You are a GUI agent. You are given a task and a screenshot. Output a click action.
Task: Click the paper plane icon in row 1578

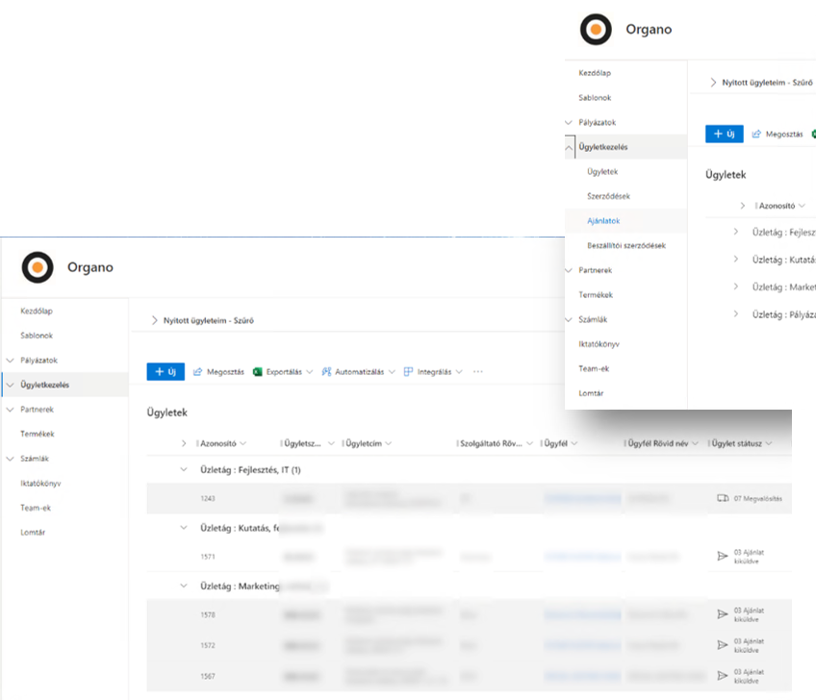(x=724, y=613)
